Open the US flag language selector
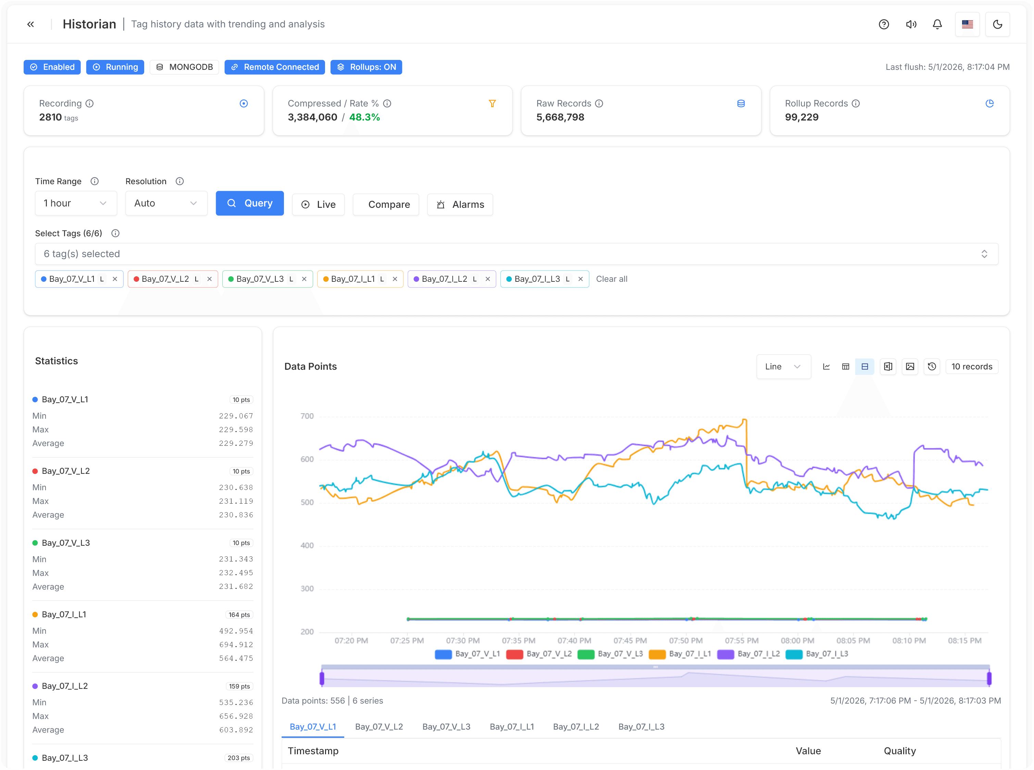Image resolution: width=1034 pixels, height=770 pixels. coord(967,24)
